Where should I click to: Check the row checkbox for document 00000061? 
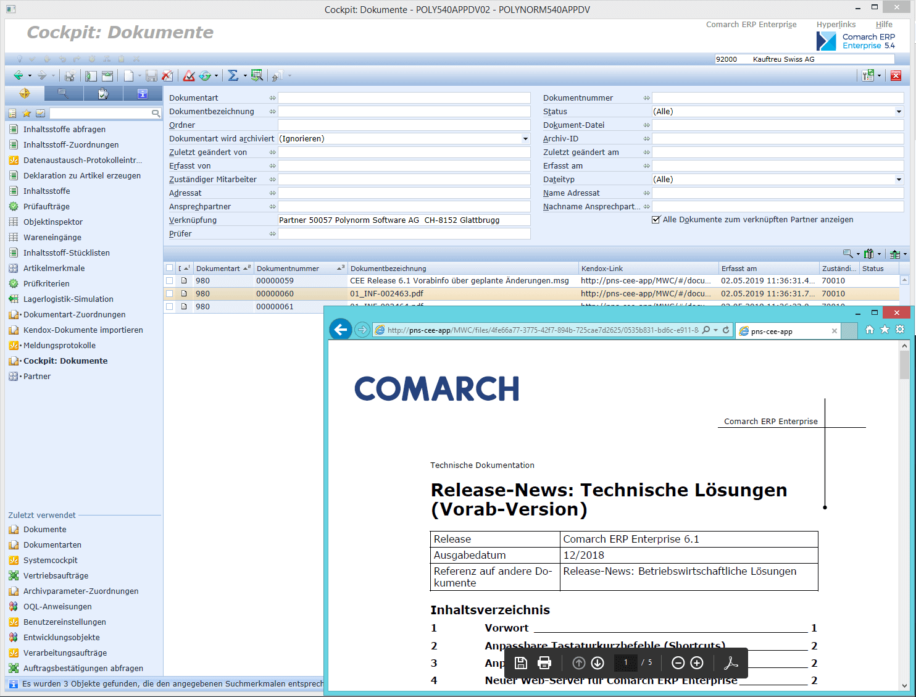(x=169, y=307)
